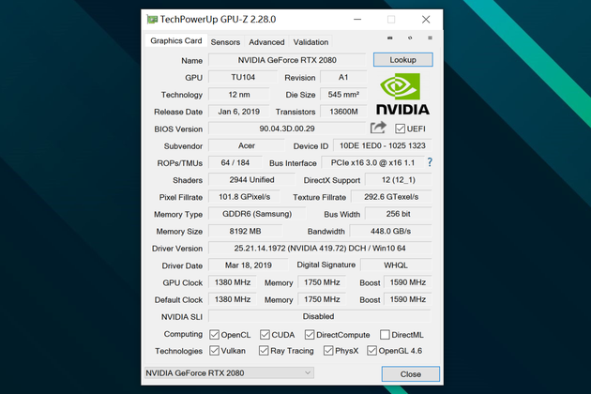
Task: Click the Default Clock row Memory field 1750 MHz
Action: coord(322,300)
